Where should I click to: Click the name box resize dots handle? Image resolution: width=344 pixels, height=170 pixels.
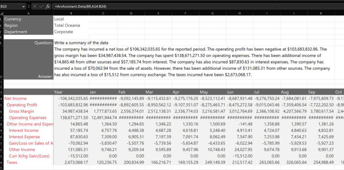(x=29, y=6)
